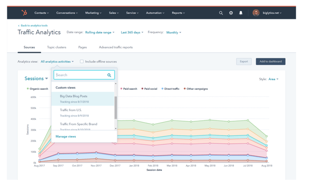
Task: Click the Nov 2017 axis label
Action: tap(96, 166)
